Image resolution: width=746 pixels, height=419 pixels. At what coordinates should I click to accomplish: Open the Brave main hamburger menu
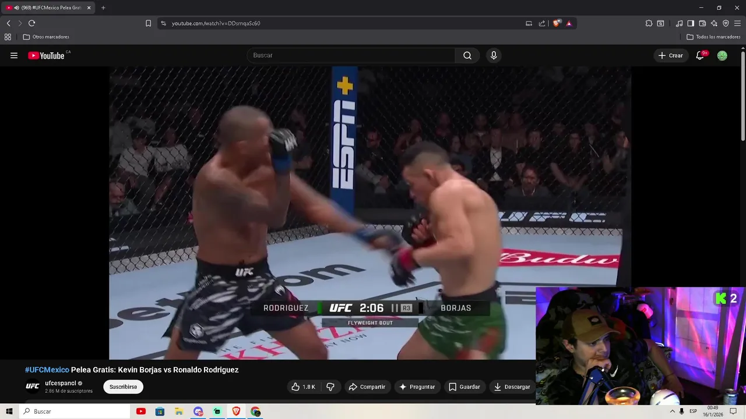click(737, 23)
